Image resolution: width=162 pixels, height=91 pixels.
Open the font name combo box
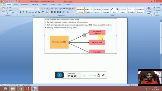tap(27, 9)
